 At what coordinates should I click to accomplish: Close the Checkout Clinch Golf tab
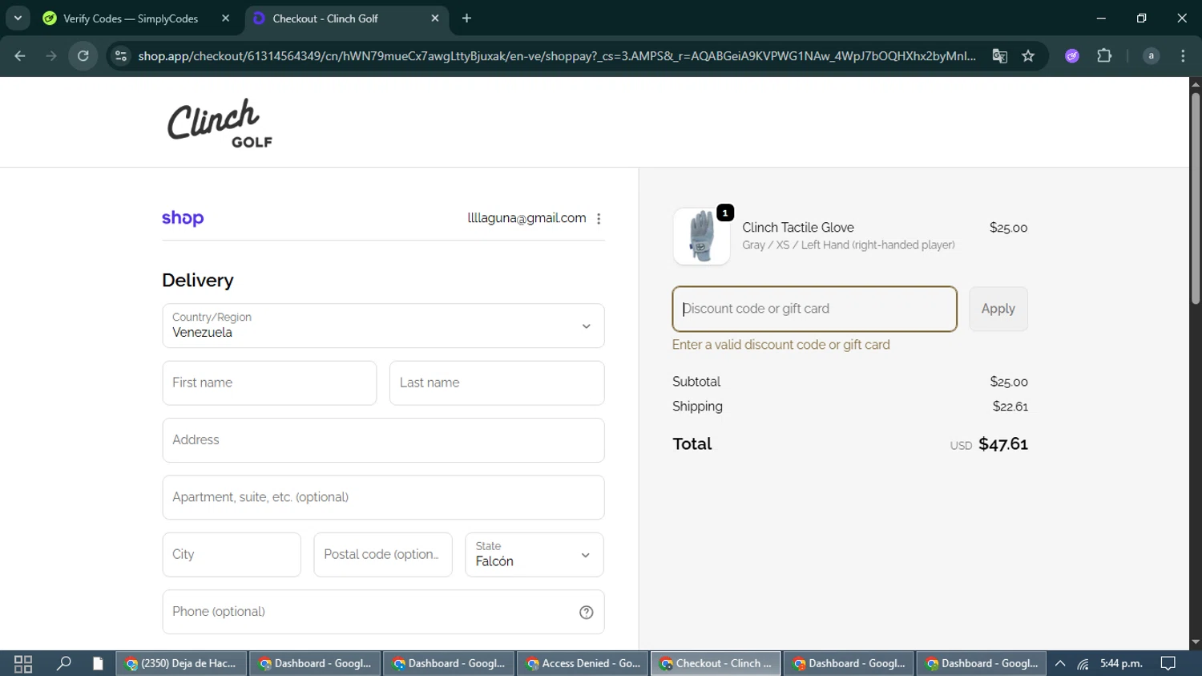(x=435, y=18)
